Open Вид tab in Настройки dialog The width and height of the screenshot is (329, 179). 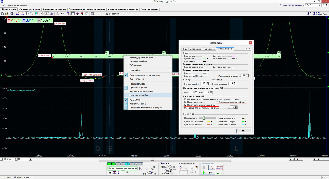pyautogui.click(x=185, y=49)
